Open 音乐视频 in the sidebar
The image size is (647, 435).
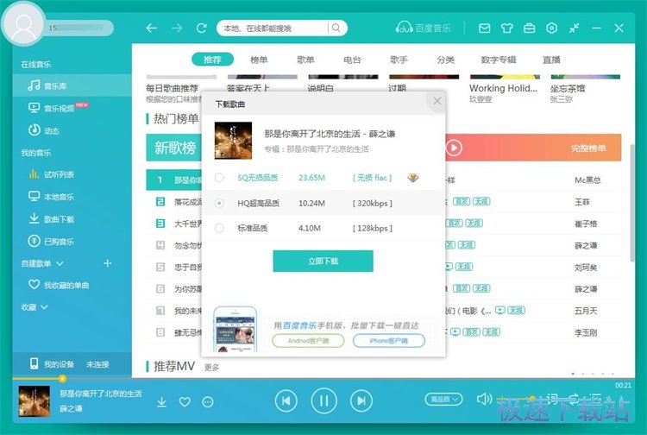pyautogui.click(x=72, y=108)
